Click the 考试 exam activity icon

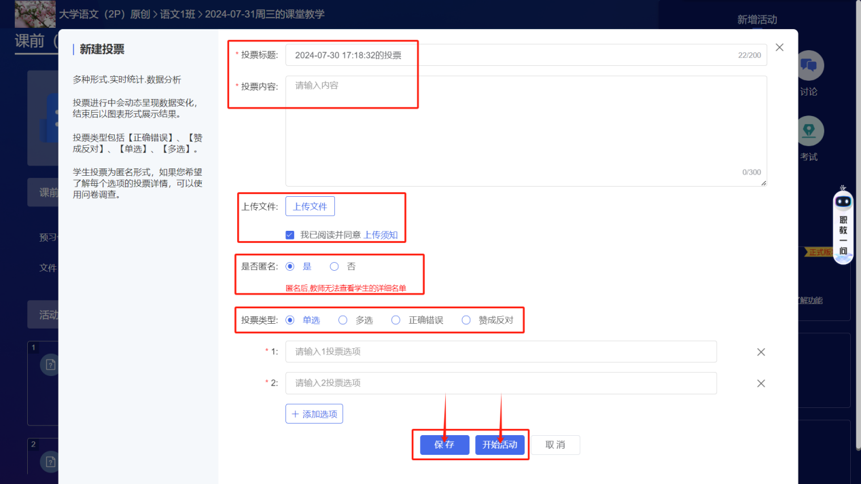coord(808,131)
